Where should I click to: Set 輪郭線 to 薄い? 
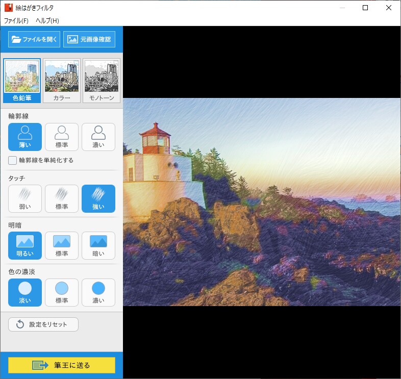tap(25, 137)
